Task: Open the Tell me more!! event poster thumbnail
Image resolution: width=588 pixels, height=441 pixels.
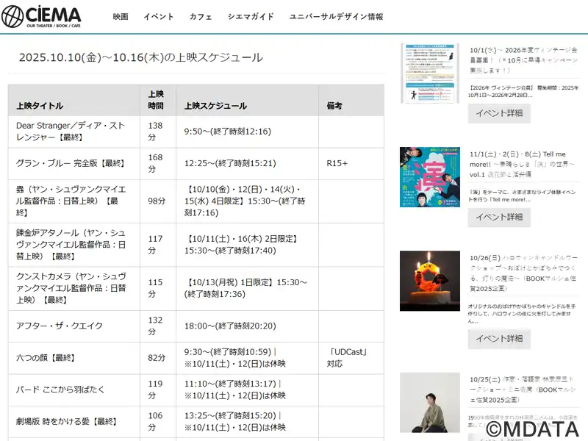Action: [429, 177]
